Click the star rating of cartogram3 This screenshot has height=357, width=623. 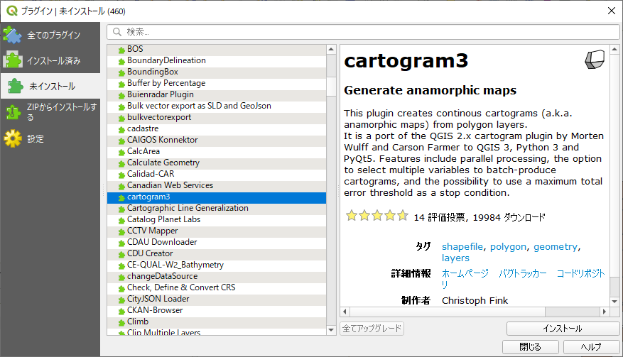[376, 216]
